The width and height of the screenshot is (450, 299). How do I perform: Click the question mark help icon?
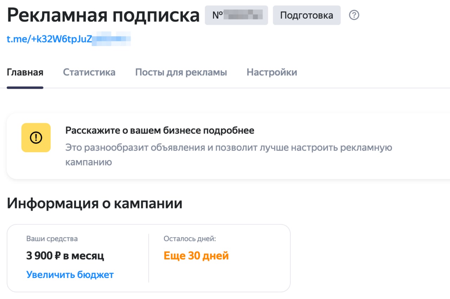[x=354, y=15]
